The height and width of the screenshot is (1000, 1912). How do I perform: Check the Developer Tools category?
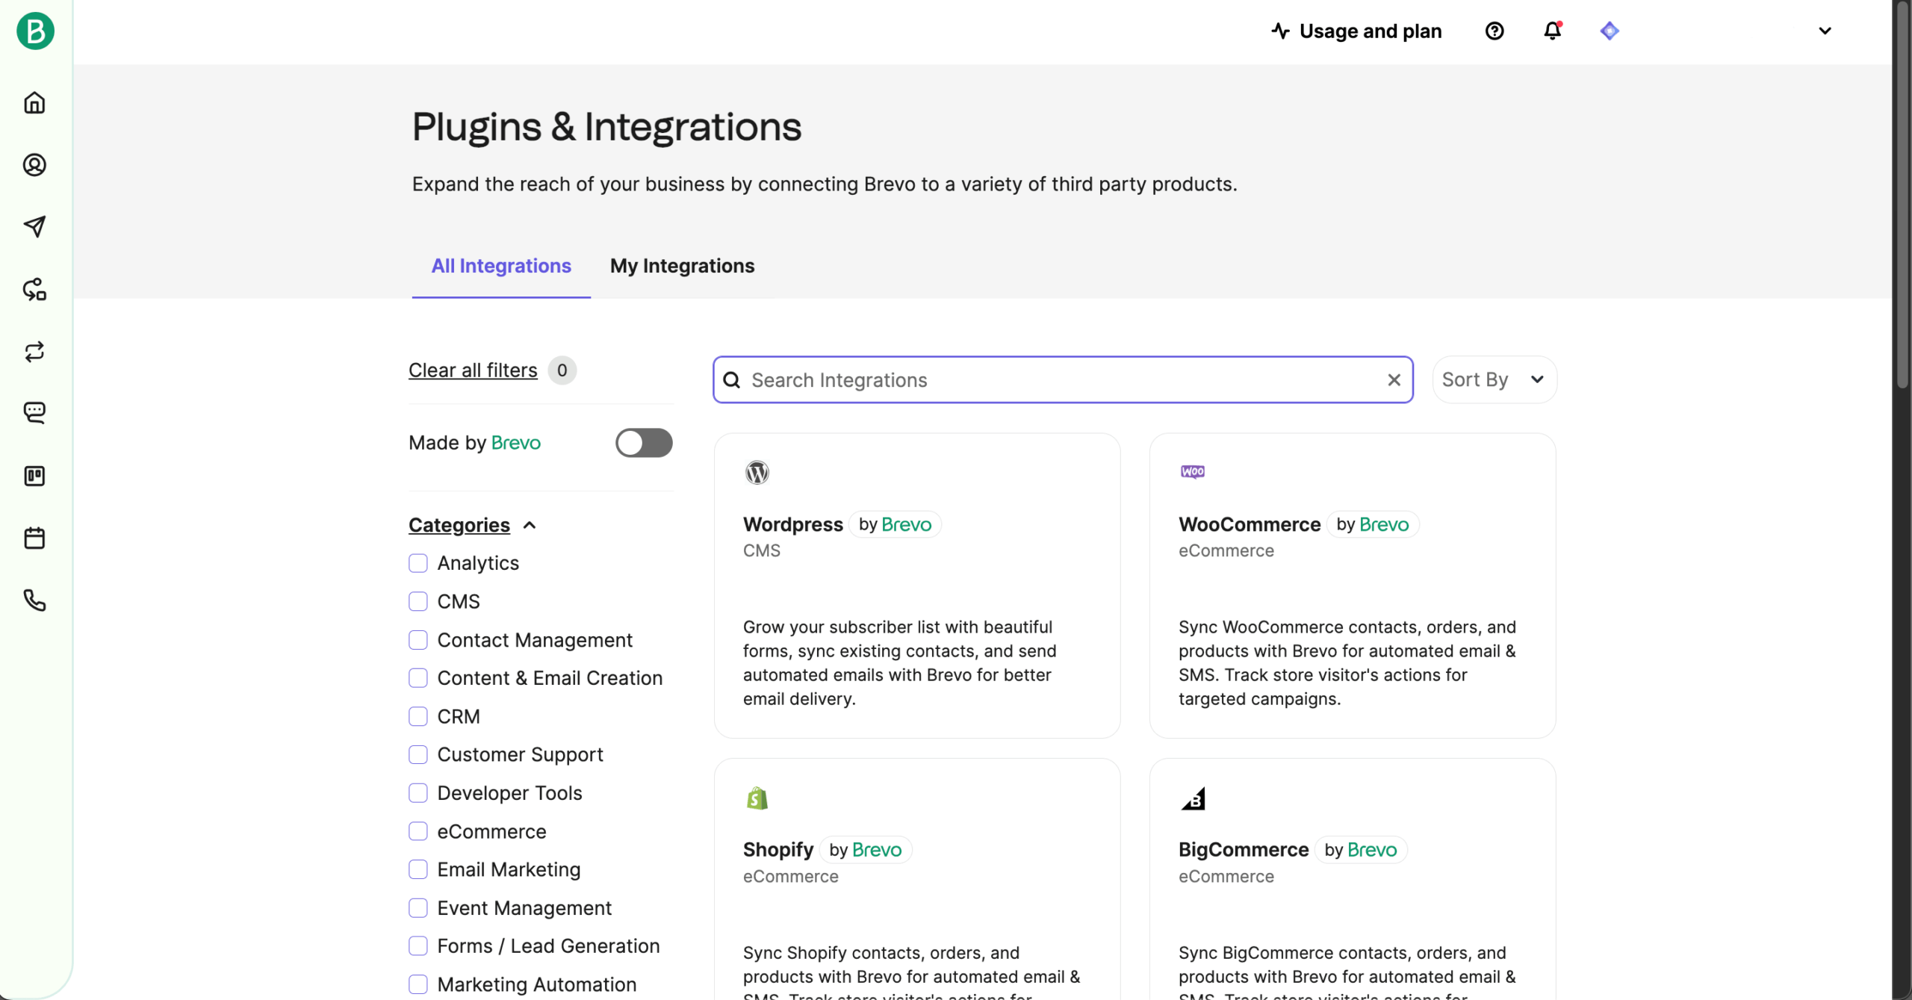[x=418, y=793]
